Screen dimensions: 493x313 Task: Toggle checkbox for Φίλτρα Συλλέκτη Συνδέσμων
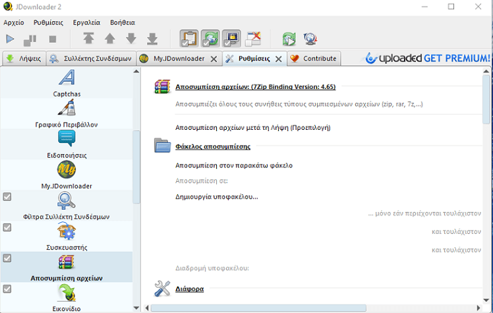(x=7, y=197)
